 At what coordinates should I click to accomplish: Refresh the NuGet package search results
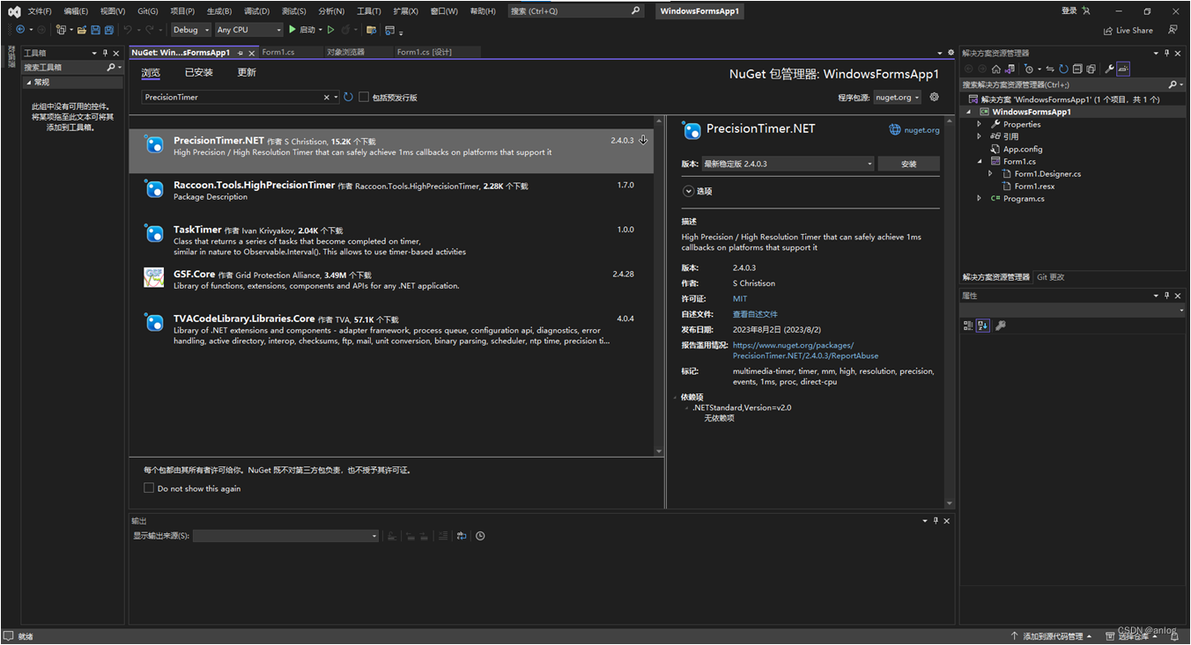click(348, 98)
